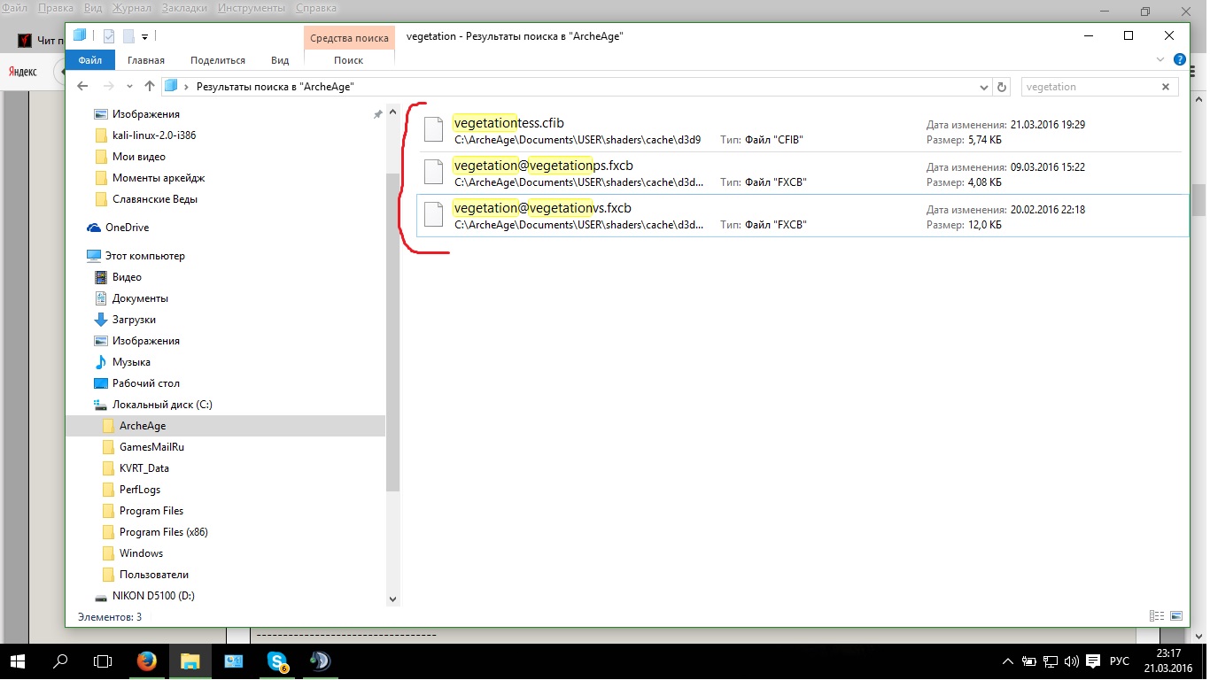
Task: Switch to the details view layout
Action: tap(1156, 616)
